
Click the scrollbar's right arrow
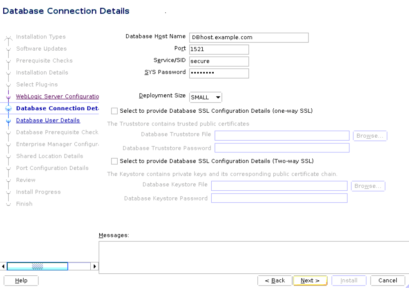pos(94,266)
